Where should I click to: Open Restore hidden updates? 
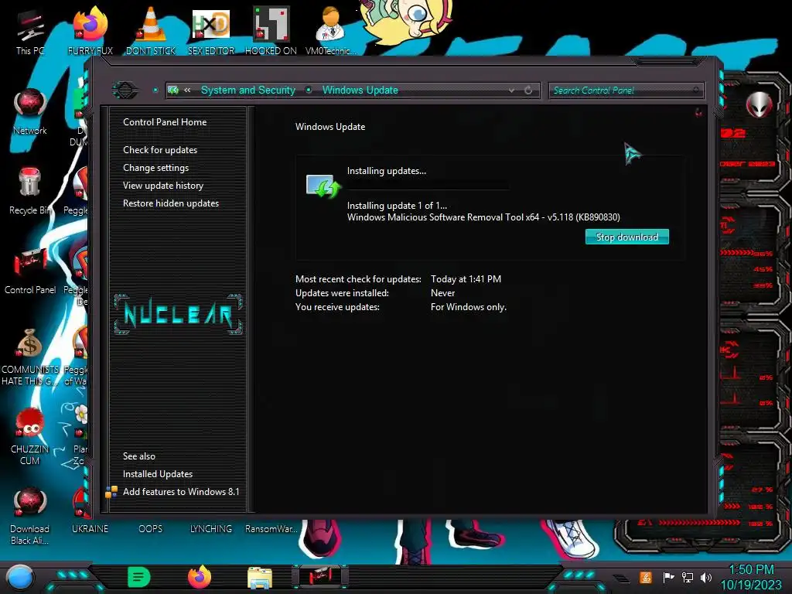tap(171, 203)
